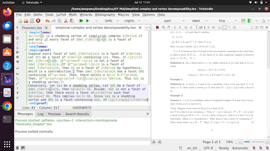Go to the previous page in PDF viewer

click(191, 27)
